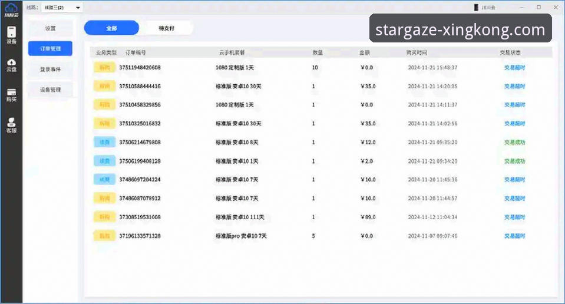
Task: Click package '1080 定制版 1天' of order 37510458329856
Action: click(234, 105)
